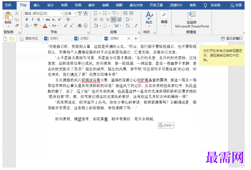Click the Cut scissors icon
Viewport: 251px width, 170px height.
click(17, 13)
